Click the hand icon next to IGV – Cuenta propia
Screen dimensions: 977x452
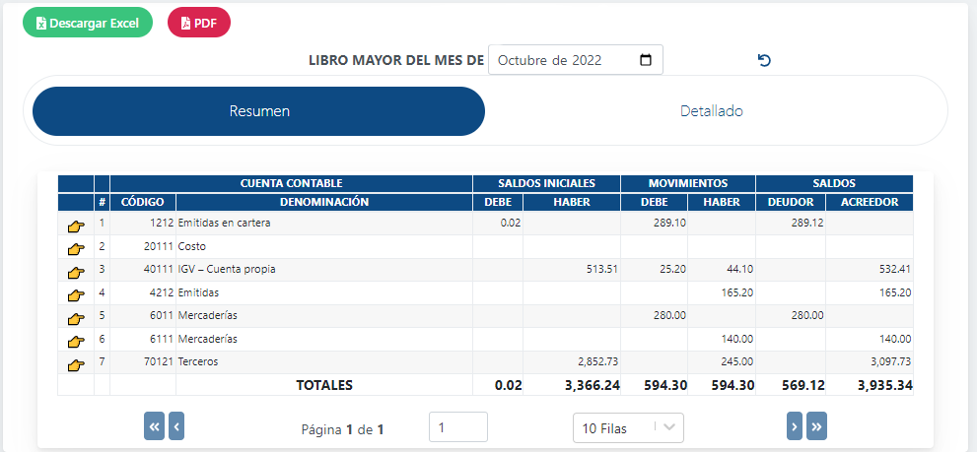(75, 272)
